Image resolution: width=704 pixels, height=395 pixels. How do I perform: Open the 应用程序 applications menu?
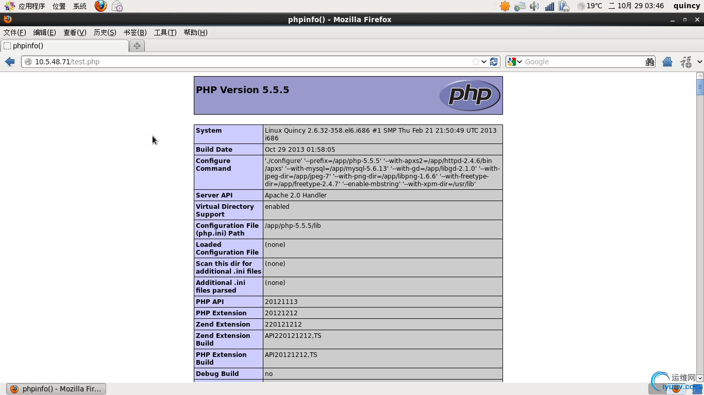point(31,6)
